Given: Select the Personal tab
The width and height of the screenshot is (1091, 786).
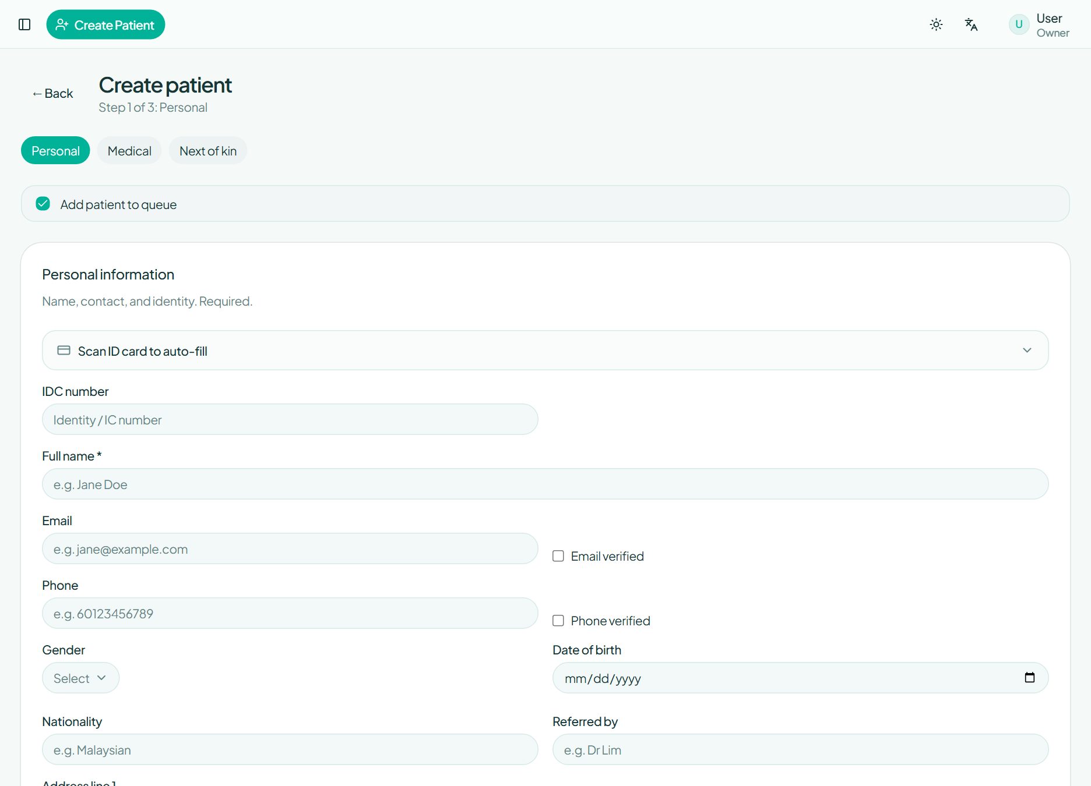Looking at the screenshot, I should tap(55, 151).
